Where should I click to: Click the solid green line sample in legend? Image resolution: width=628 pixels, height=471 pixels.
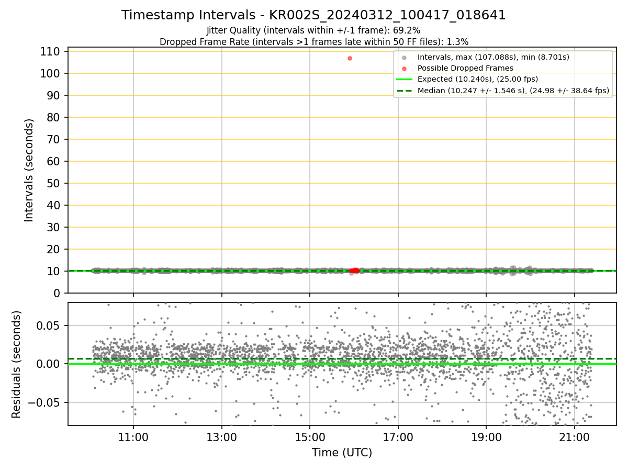point(404,80)
